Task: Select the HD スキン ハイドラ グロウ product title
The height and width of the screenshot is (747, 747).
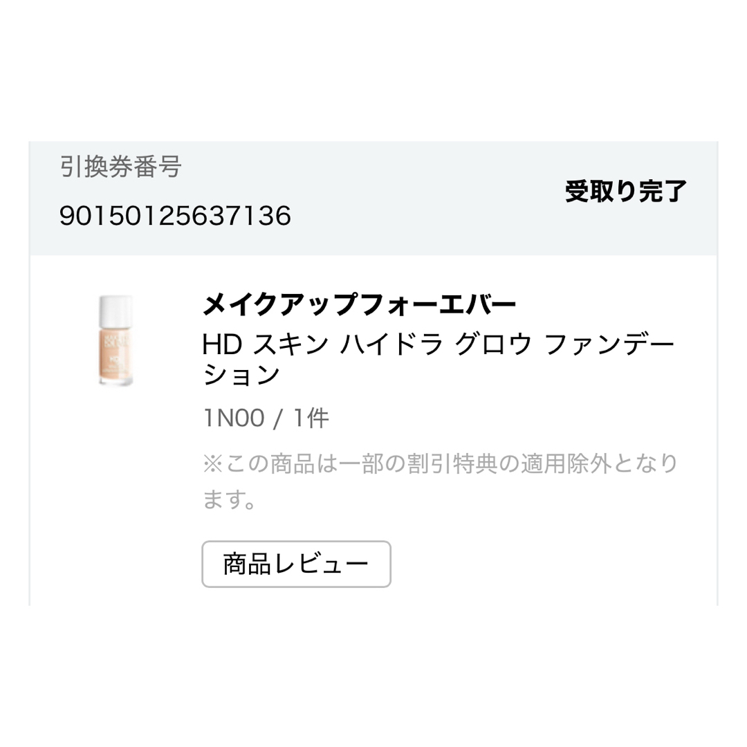Action: [x=439, y=359]
